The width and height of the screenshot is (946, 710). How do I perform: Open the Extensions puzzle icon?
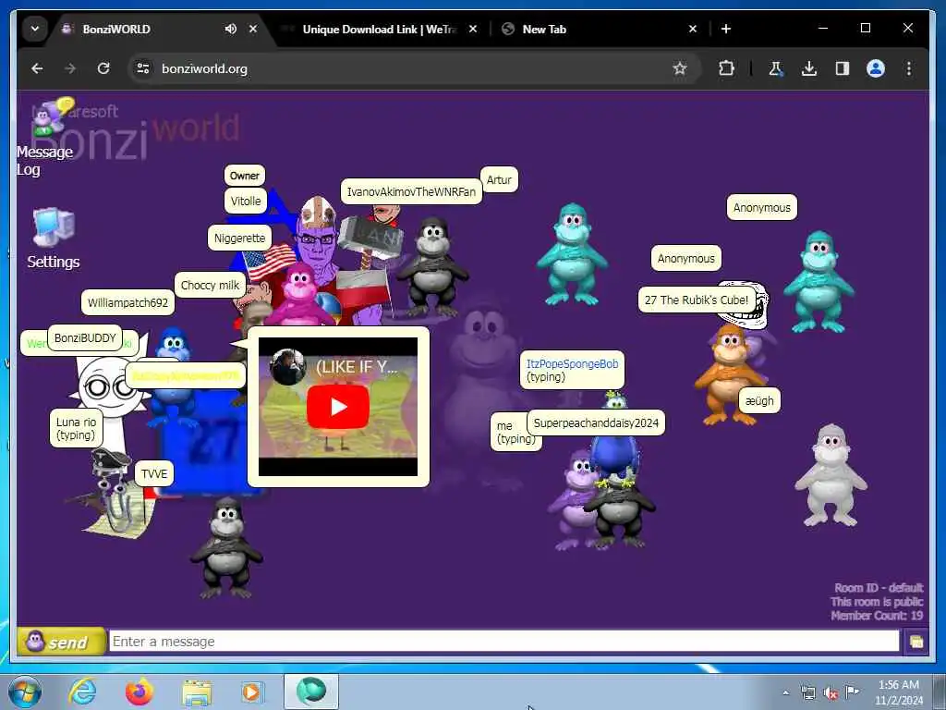[726, 68]
